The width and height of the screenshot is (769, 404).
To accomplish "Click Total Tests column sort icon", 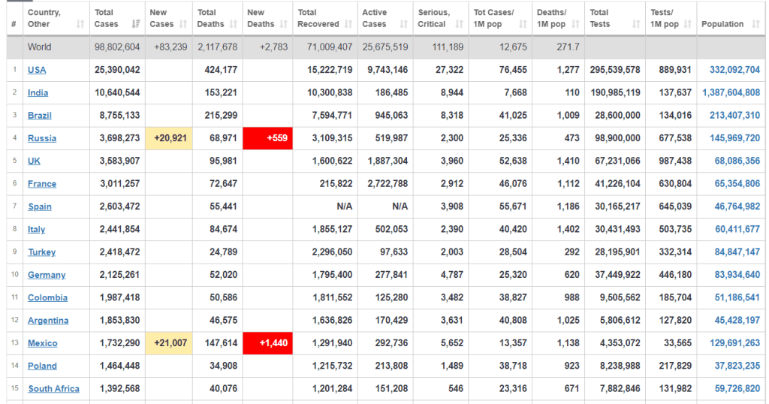I will pos(635,24).
